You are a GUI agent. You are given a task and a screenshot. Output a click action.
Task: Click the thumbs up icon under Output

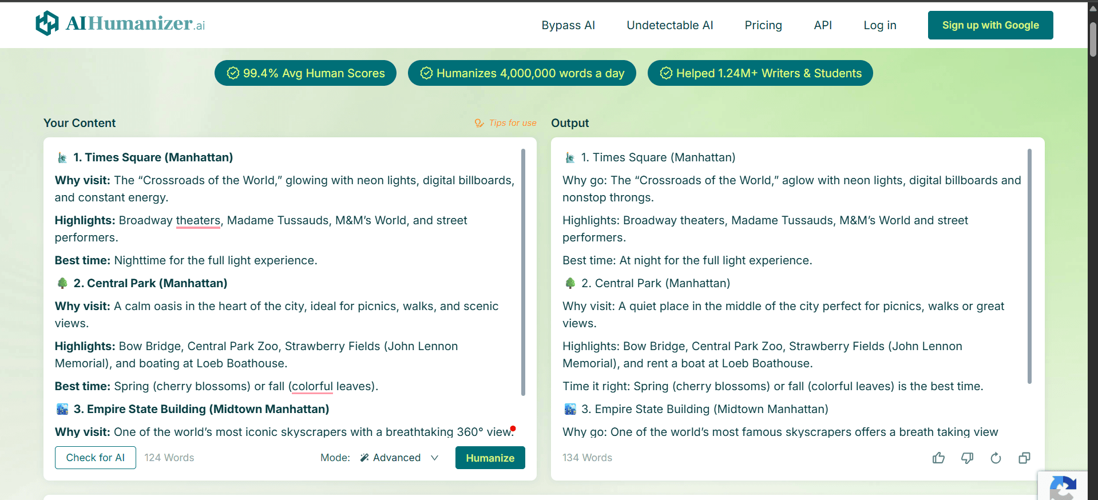click(938, 458)
